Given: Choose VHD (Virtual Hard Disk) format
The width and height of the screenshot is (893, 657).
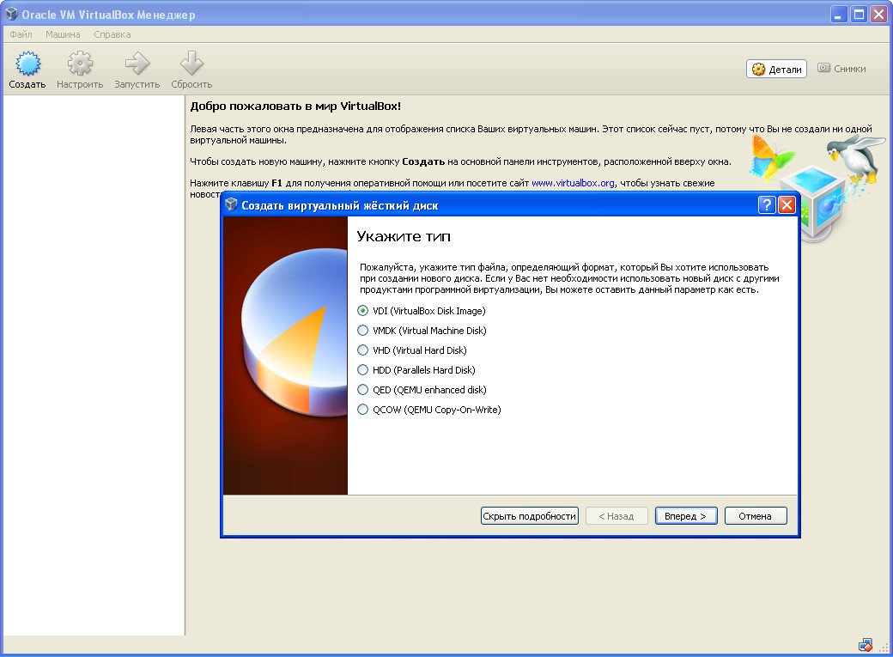Looking at the screenshot, I should tap(363, 350).
